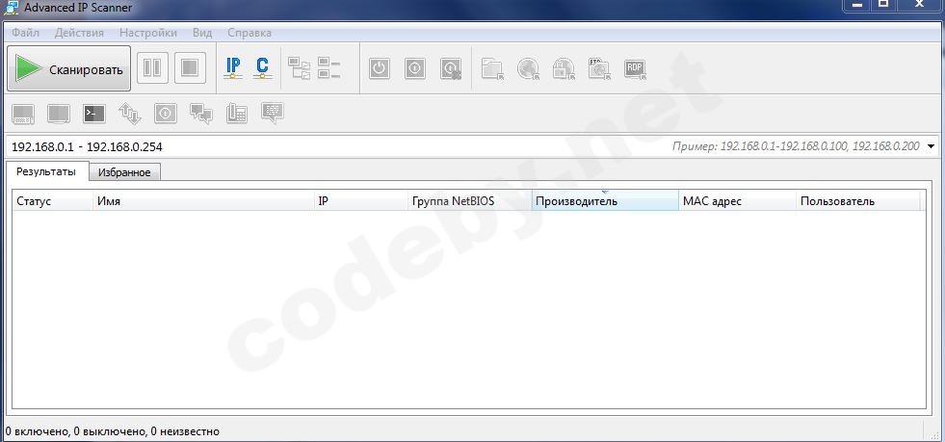Viewport: 945px width, 442px height.
Task: Click the Advanced IP Scanner title bar icon
Action: (x=11, y=8)
